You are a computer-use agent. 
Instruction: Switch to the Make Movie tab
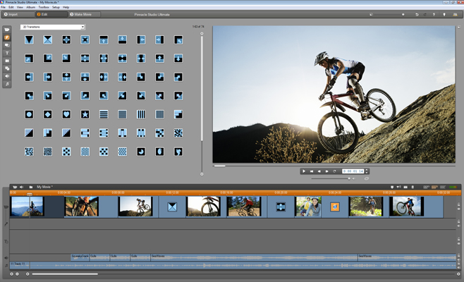[86, 14]
